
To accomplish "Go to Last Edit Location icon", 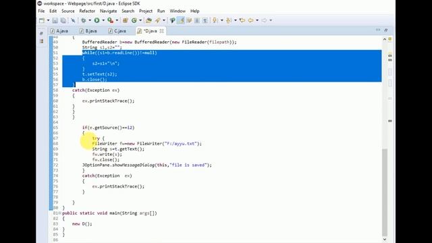I will pos(242,20).
